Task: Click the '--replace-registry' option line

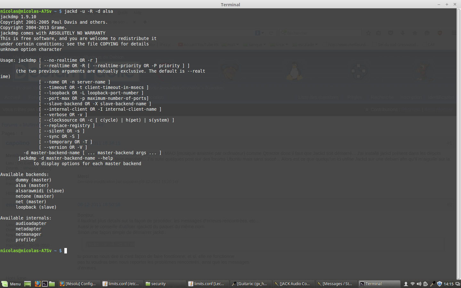Action: coord(67,125)
